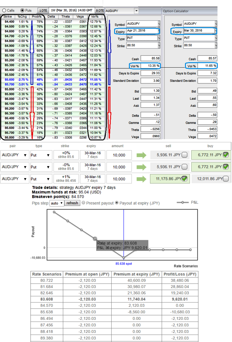Click the P&L legend entry
The width and height of the screenshot is (232, 342).
click(x=187, y=202)
